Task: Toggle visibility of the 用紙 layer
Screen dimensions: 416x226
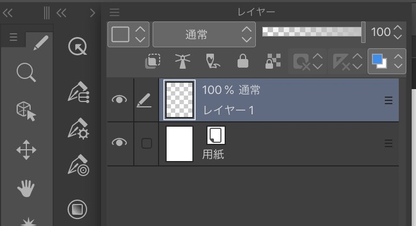Action: click(x=120, y=142)
